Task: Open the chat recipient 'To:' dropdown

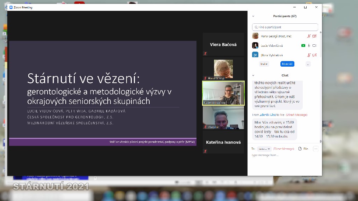Action: (x=264, y=149)
